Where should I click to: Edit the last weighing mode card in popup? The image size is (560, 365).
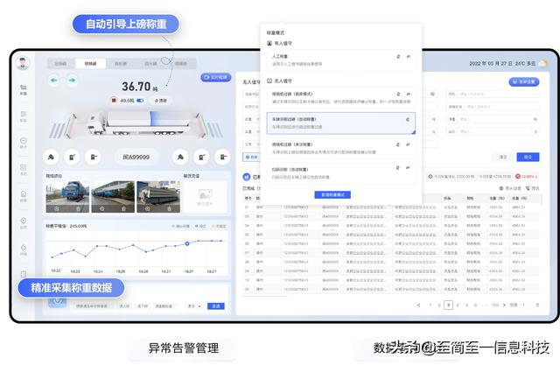[x=398, y=167]
